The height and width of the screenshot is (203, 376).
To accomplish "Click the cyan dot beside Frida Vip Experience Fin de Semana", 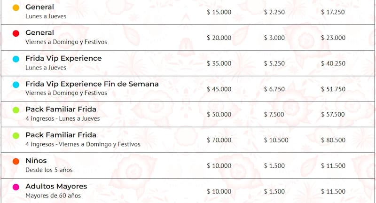I will (x=16, y=85).
